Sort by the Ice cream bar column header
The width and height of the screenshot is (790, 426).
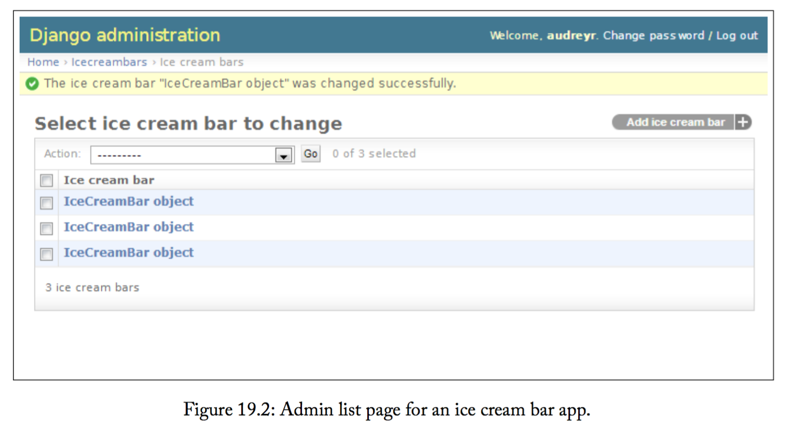point(109,180)
